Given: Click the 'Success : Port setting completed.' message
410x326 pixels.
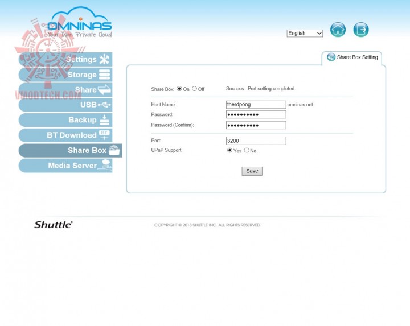Looking at the screenshot, I should (261, 89).
